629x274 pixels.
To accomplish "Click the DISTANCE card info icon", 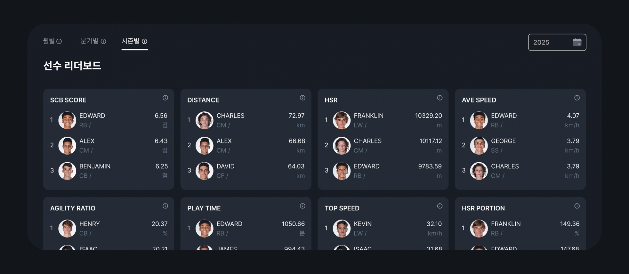I will [302, 98].
